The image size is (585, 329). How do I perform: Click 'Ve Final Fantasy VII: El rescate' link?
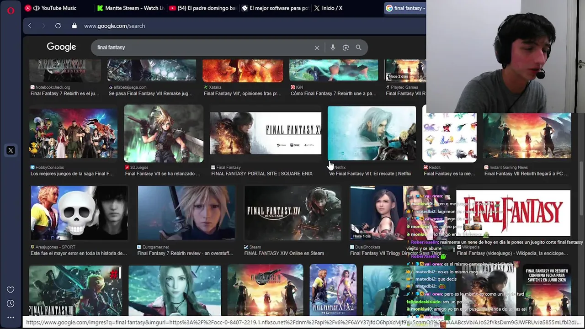(370, 174)
